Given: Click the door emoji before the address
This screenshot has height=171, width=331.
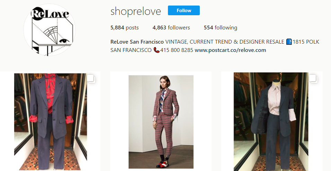Looking at the screenshot, I should click(x=289, y=42).
